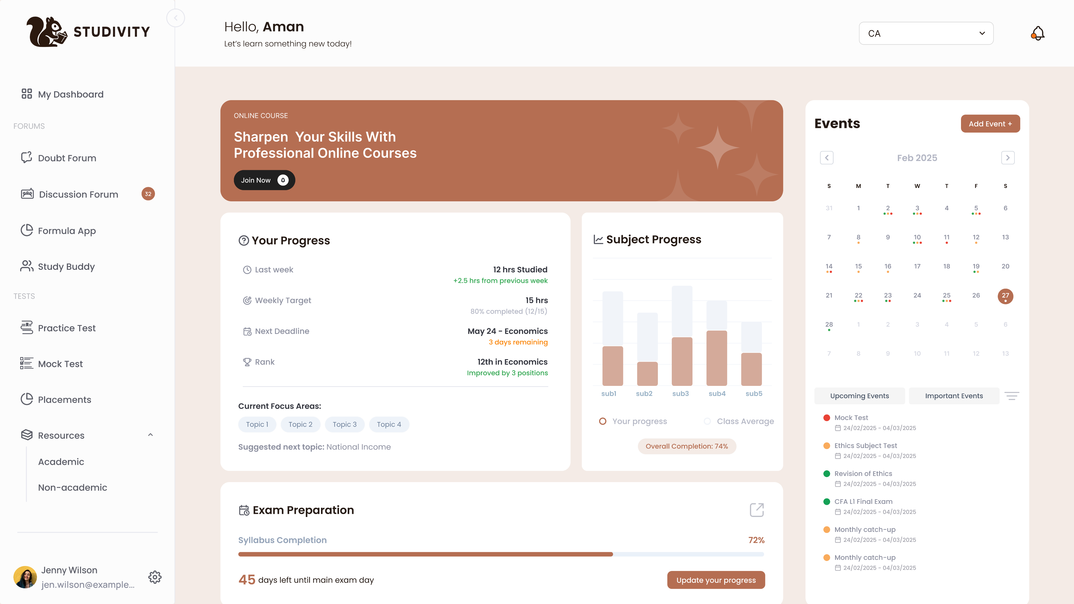Click Jenny Wilson's profile avatar
The height and width of the screenshot is (604, 1074).
tap(25, 577)
